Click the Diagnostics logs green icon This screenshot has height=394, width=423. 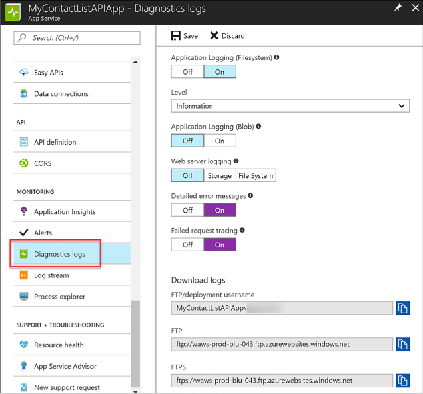tap(24, 253)
